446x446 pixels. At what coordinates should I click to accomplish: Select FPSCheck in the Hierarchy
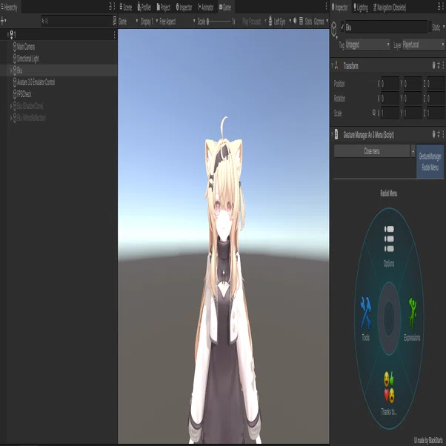point(24,94)
